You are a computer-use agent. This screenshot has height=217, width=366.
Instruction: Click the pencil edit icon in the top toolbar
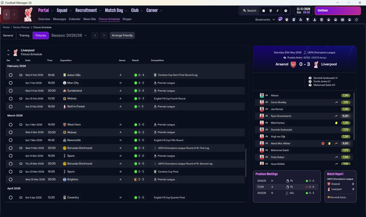tap(277, 11)
